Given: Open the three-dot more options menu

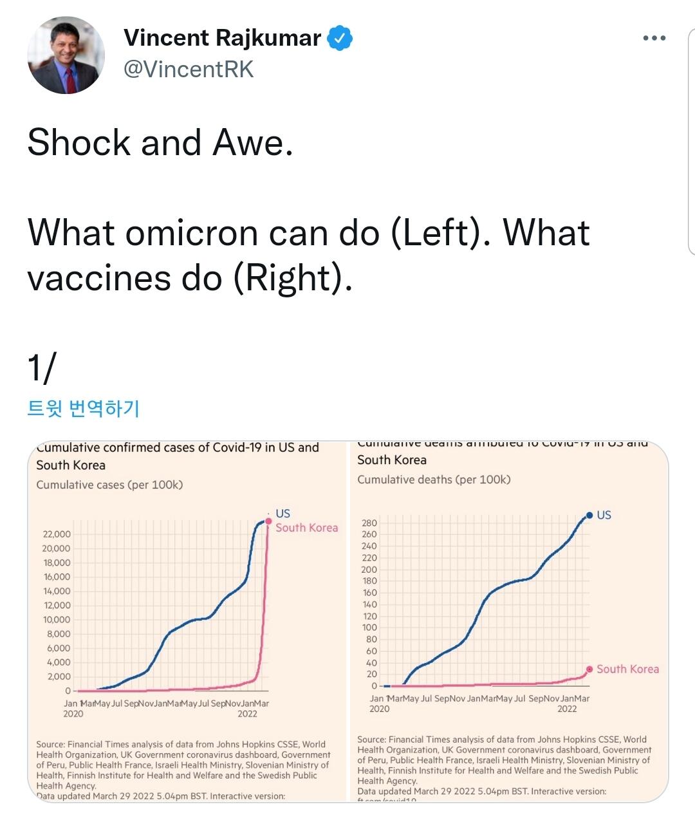Looking at the screenshot, I should [x=654, y=39].
